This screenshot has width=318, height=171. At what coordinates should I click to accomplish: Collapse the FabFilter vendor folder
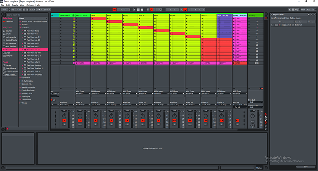pos(20,28)
